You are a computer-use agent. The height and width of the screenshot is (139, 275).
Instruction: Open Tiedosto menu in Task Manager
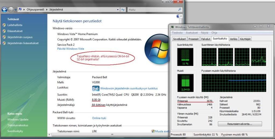coord(177,33)
